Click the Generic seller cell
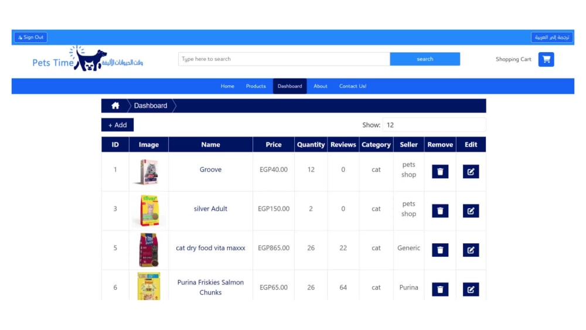 pos(408,248)
